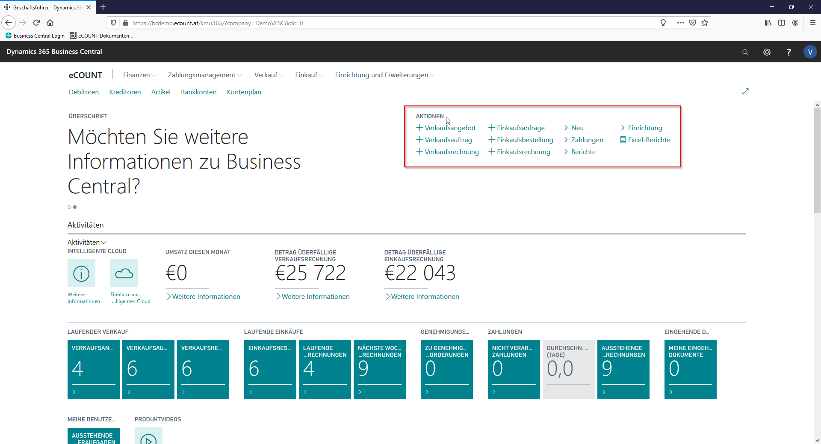Open Einblicke aus intelligenten Cloud tile
The image size is (821, 444).
124,273
